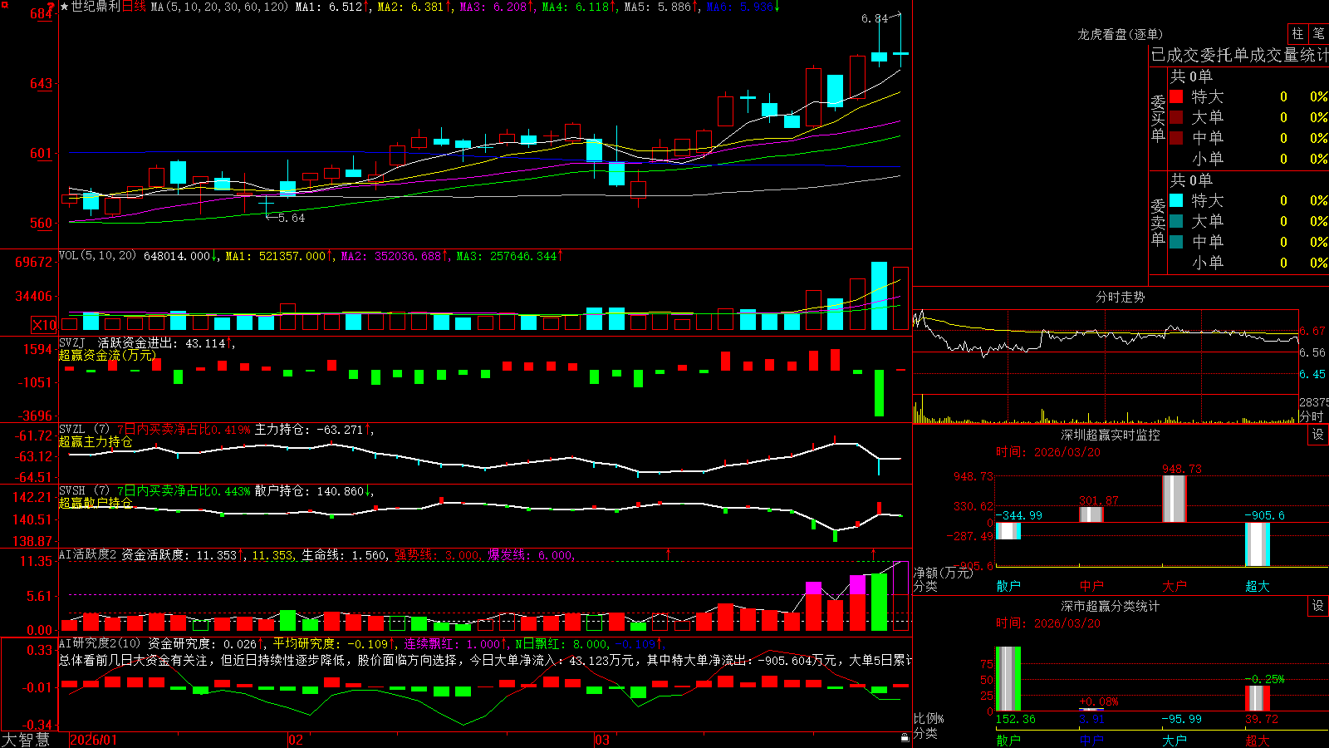Click the SVZL (7) indicator name
The image size is (1329, 748).
click(x=84, y=429)
